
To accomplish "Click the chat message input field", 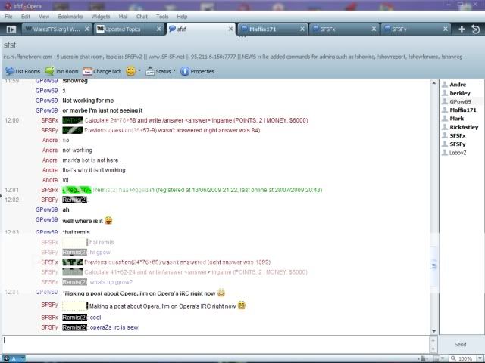I will [x=215, y=345].
